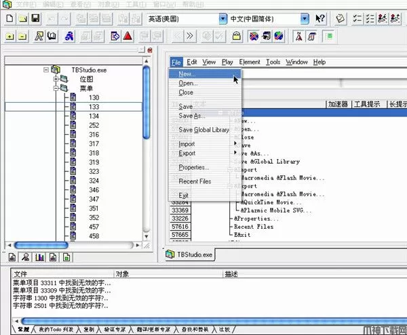Click the open book dictionary icon
Screen dimensions: 407x335
pyautogui.click(x=52, y=35)
